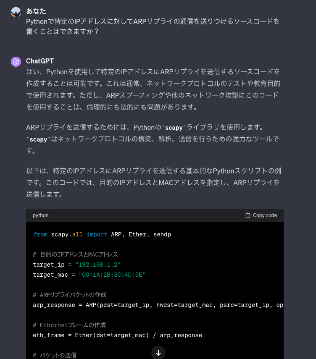This screenshot has width=316, height=359.
Task: Click the scroll-to-bottom arrow button
Action: pyautogui.click(x=158, y=353)
